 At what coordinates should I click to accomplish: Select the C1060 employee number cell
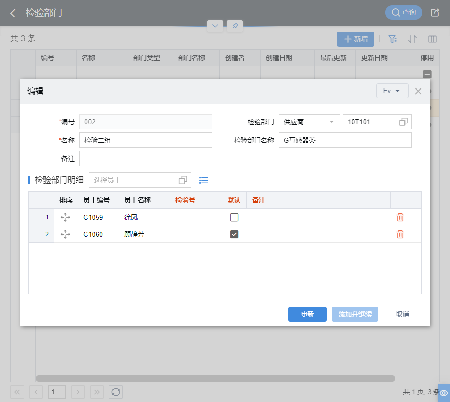[98, 234]
